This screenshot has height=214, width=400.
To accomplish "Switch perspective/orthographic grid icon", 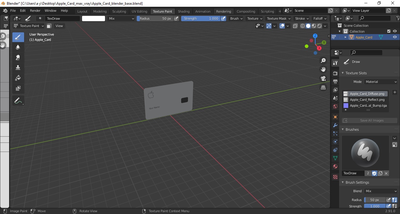I will click(323, 87).
